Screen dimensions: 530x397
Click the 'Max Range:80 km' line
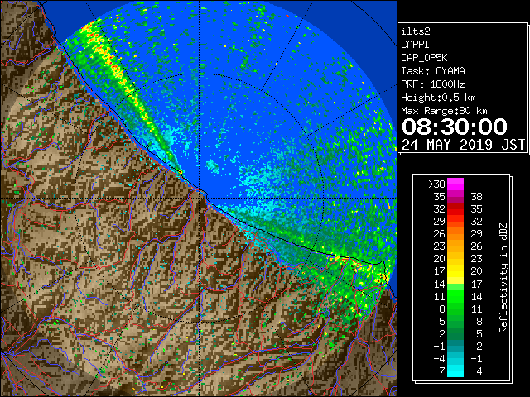[x=444, y=111]
